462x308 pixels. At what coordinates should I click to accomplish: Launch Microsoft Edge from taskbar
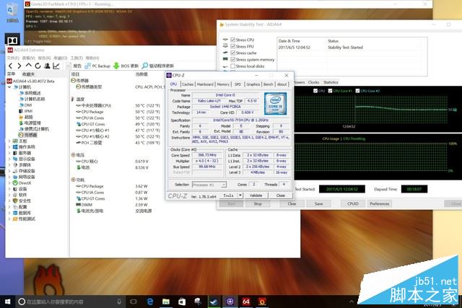point(150,302)
